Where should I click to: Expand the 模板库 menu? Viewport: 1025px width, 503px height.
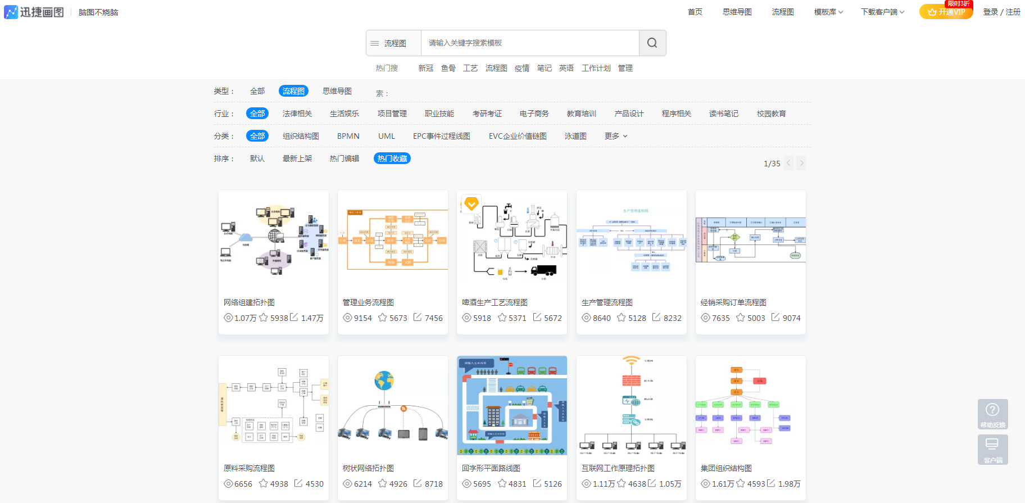tap(828, 12)
